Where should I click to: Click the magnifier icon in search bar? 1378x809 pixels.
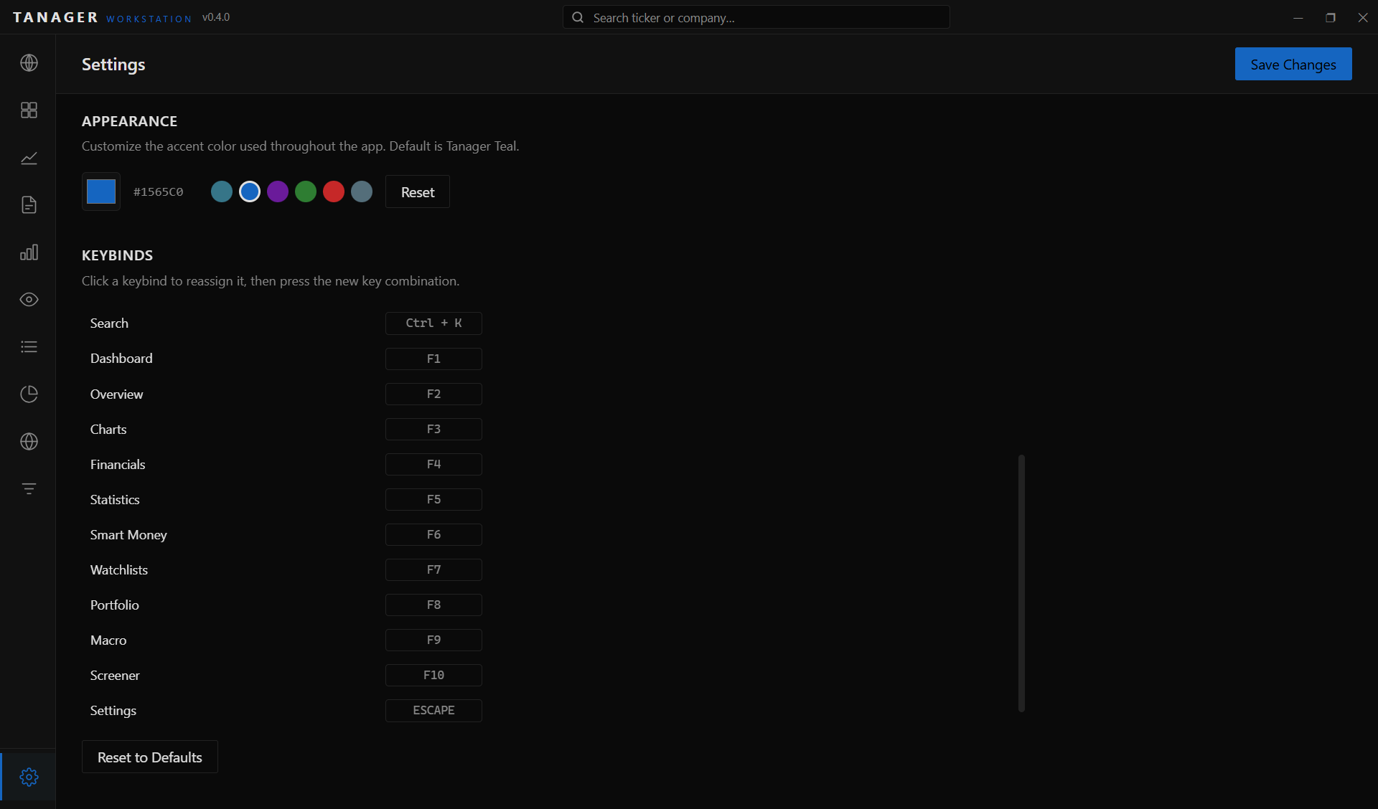pos(578,17)
